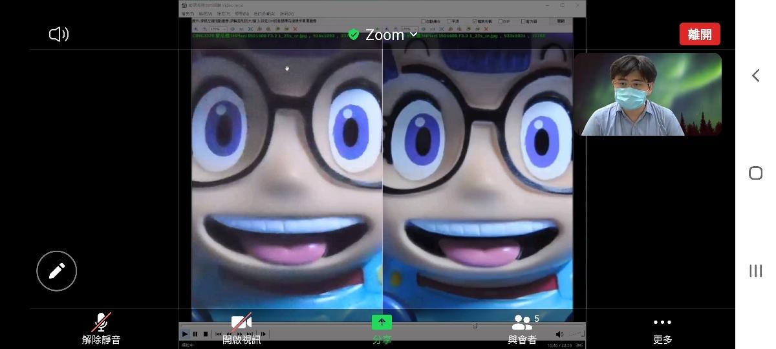
Task: Open the left pane zoom percentage dropdown
Action: point(218,29)
